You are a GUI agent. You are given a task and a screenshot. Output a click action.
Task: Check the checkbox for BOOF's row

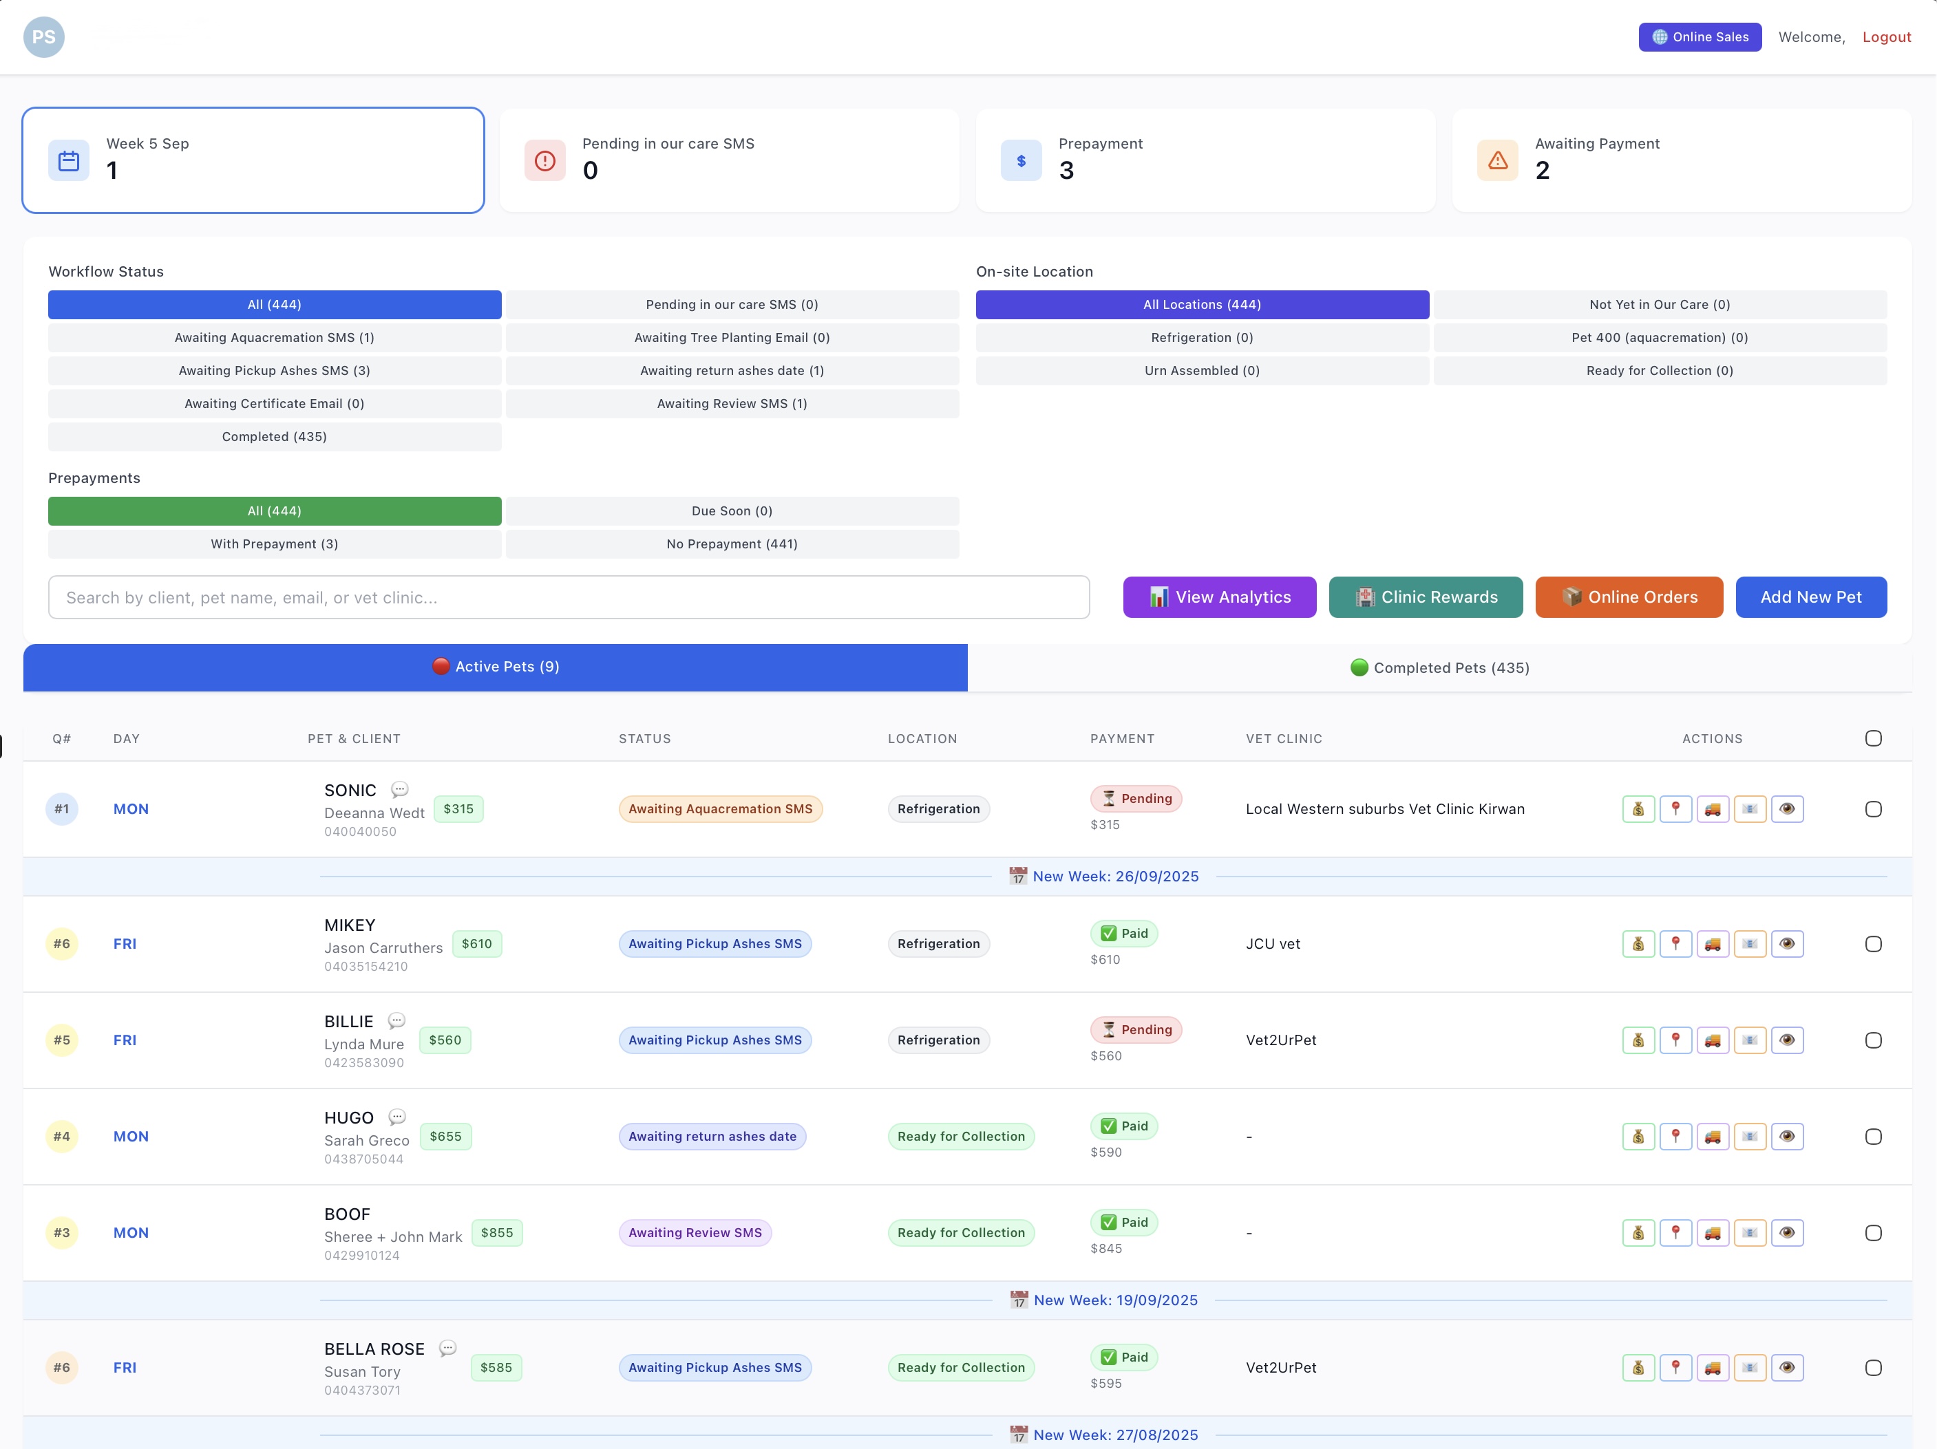coord(1873,1233)
